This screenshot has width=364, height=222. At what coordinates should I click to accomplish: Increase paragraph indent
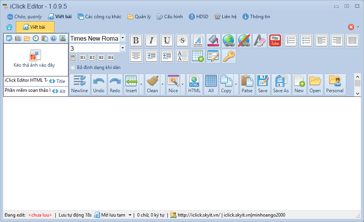(x=151, y=56)
